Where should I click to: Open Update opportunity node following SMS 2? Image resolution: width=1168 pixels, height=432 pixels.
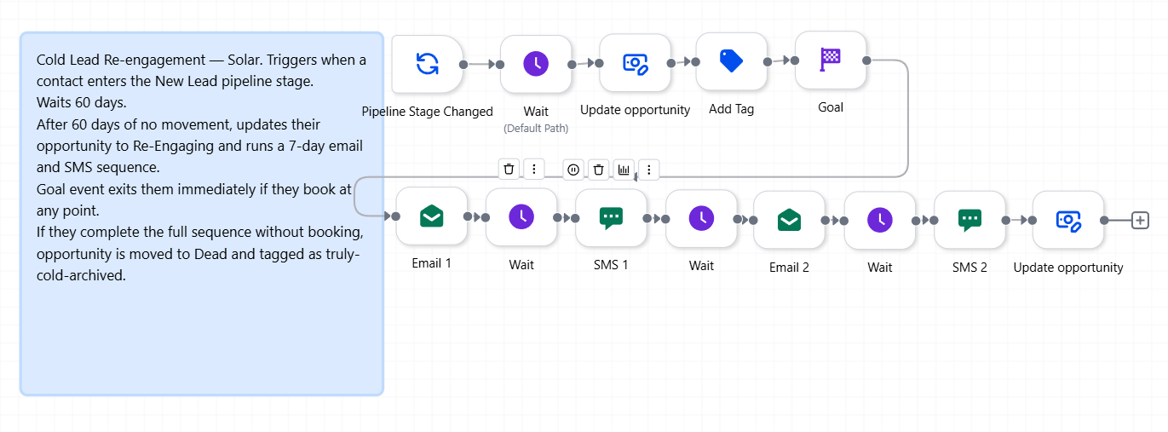[x=1068, y=220]
